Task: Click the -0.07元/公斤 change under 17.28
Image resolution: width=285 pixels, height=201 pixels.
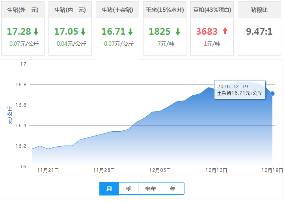Action: pos(23,44)
